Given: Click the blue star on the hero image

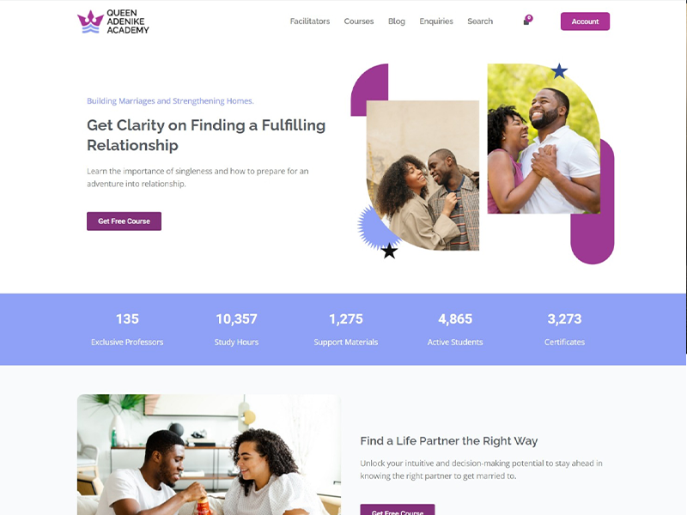Looking at the screenshot, I should pos(559,71).
